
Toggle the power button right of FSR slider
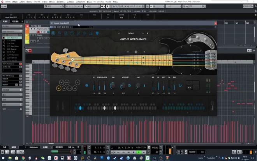coord(180,85)
